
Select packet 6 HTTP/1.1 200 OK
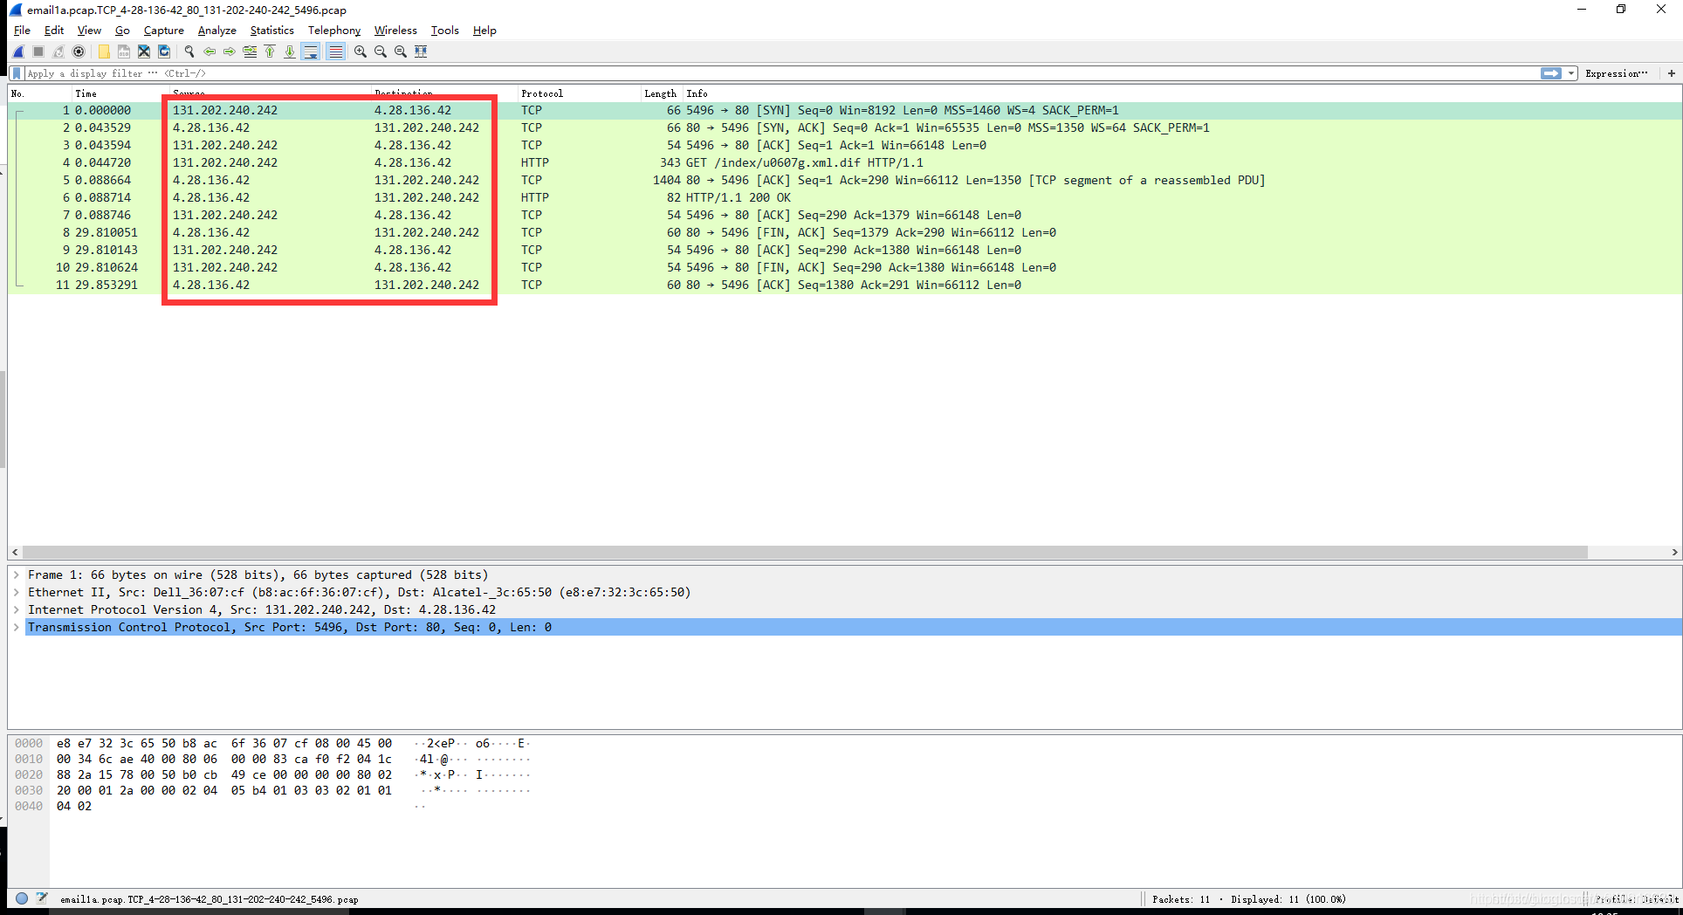point(845,197)
